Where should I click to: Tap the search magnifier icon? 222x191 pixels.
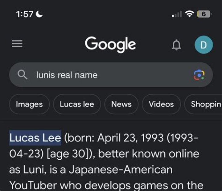tap(22, 75)
